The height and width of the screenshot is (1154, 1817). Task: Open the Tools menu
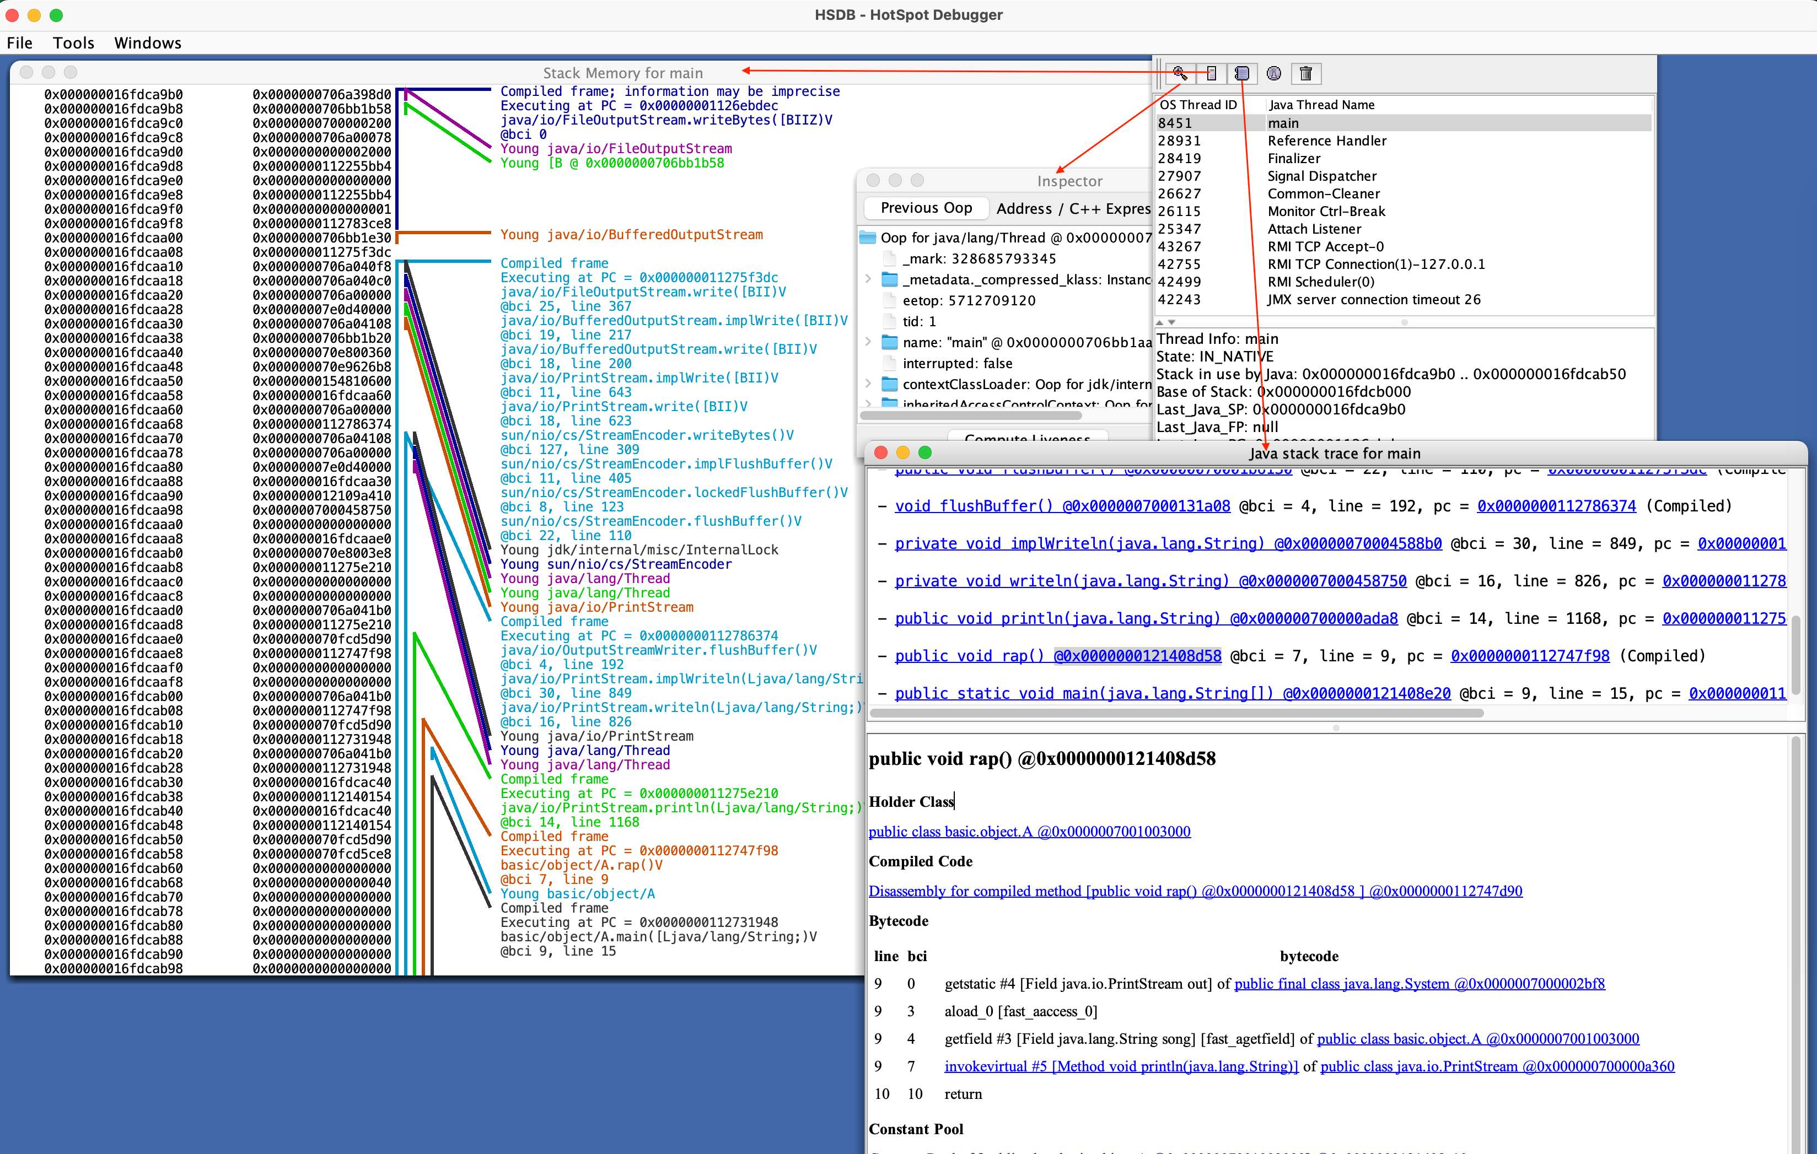pos(73,43)
